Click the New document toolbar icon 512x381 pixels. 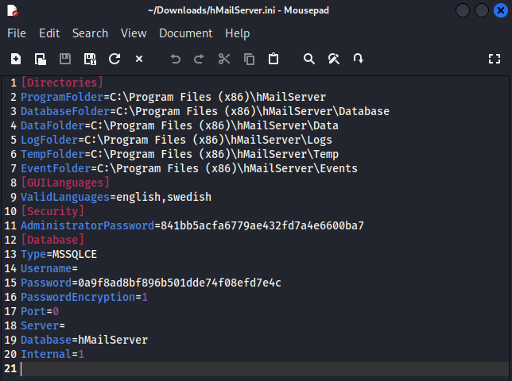16,59
